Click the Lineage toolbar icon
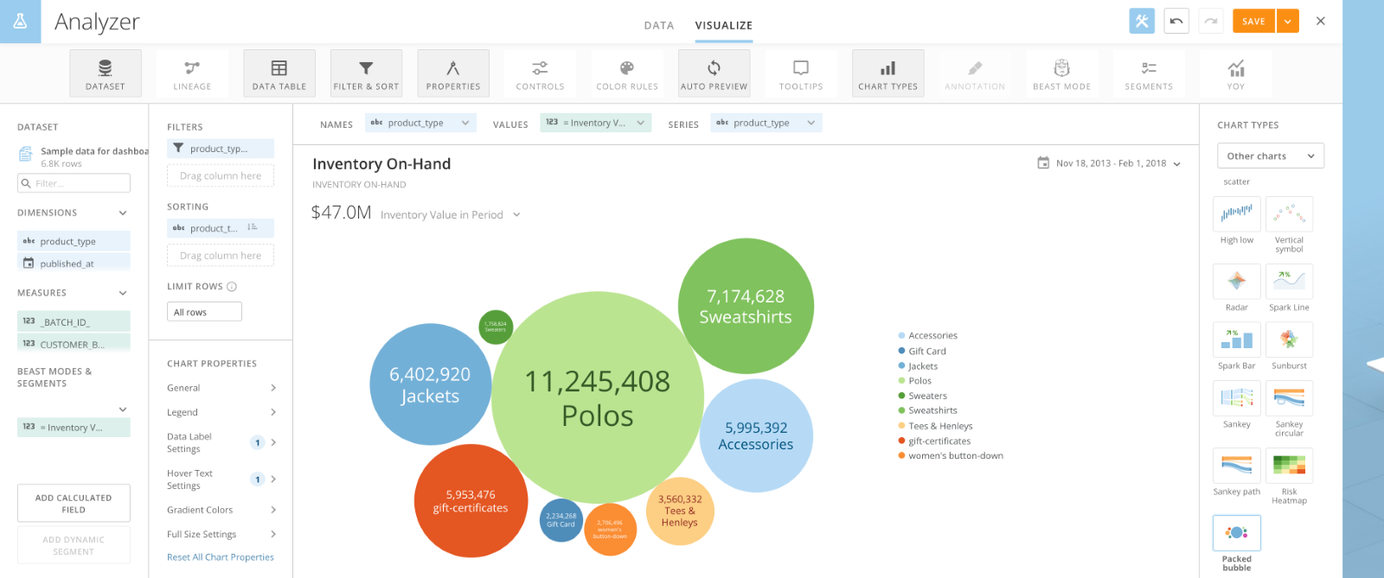The image size is (1384, 578). pos(192,73)
